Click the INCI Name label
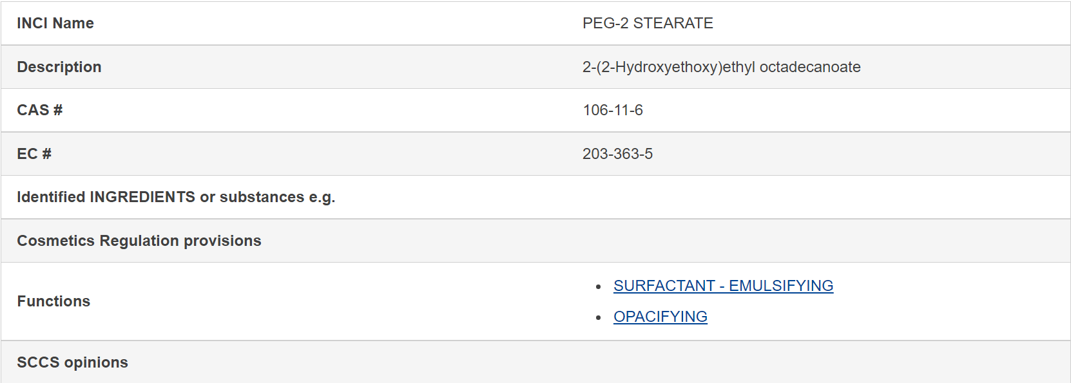Image resolution: width=1071 pixels, height=383 pixels. [x=55, y=23]
